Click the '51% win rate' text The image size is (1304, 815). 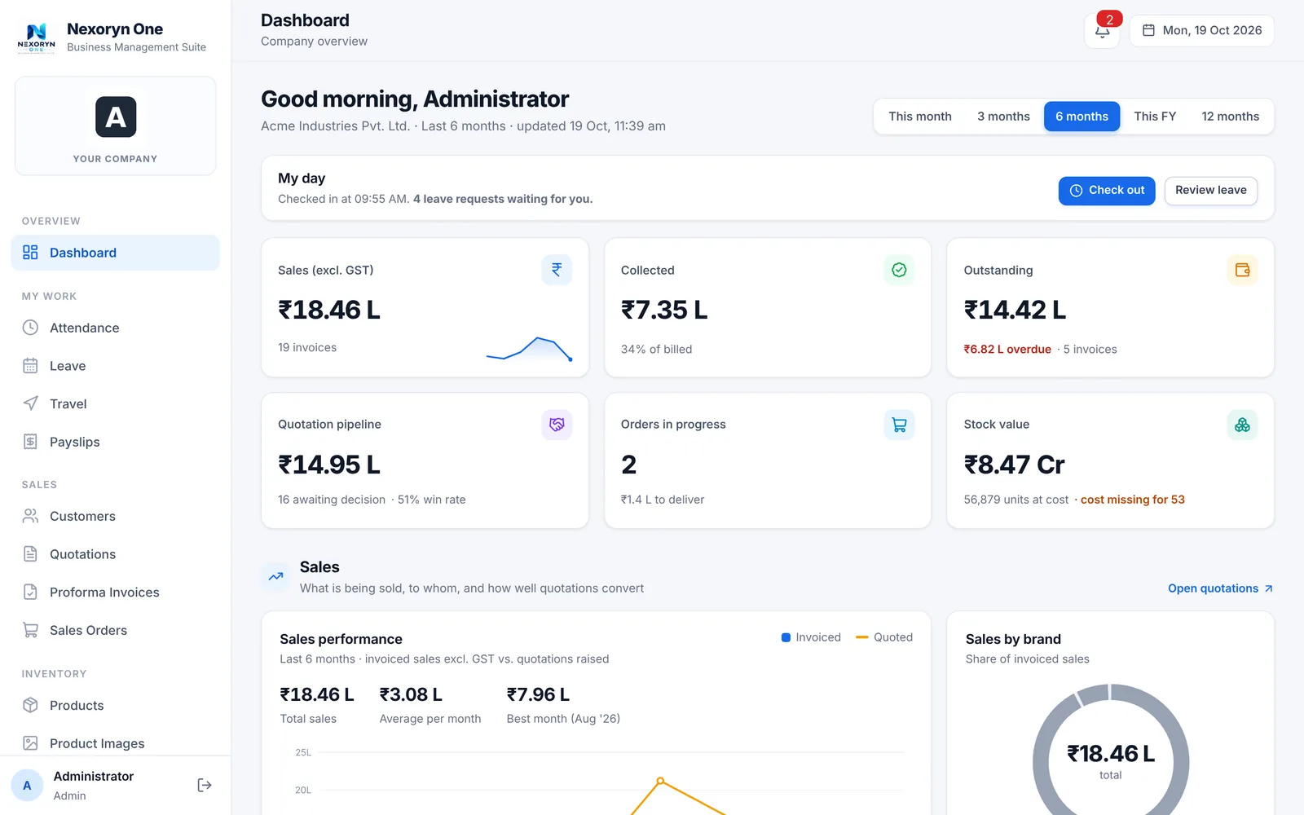(432, 500)
